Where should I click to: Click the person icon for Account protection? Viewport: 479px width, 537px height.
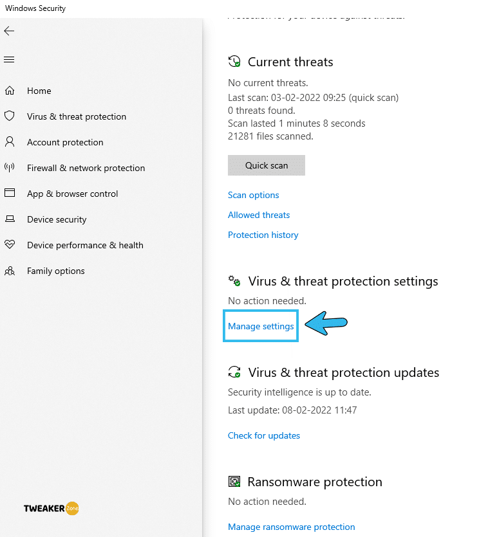(10, 141)
